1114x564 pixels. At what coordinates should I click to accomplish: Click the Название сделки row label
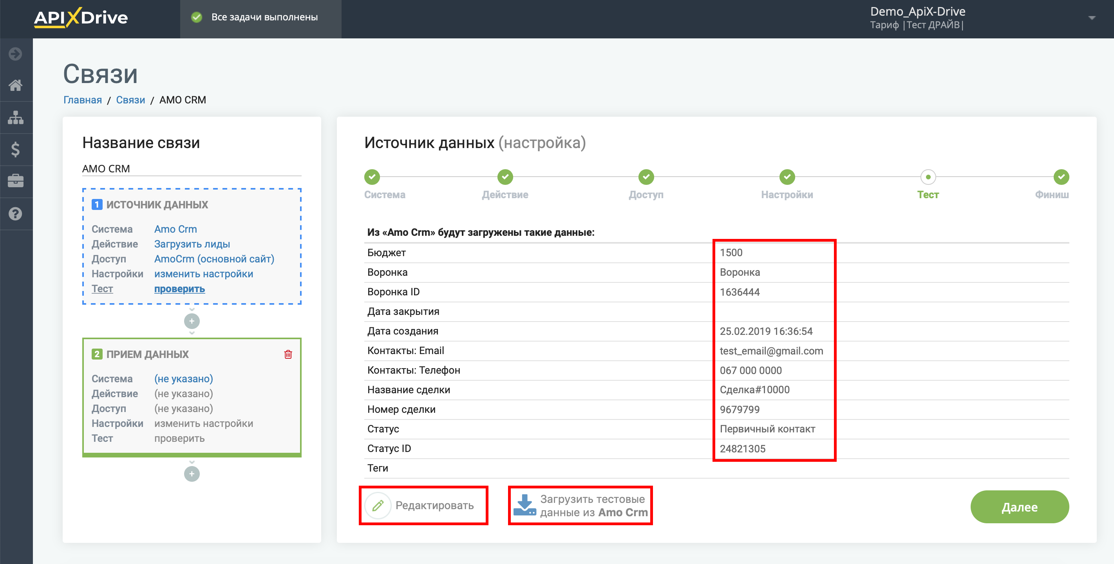408,390
